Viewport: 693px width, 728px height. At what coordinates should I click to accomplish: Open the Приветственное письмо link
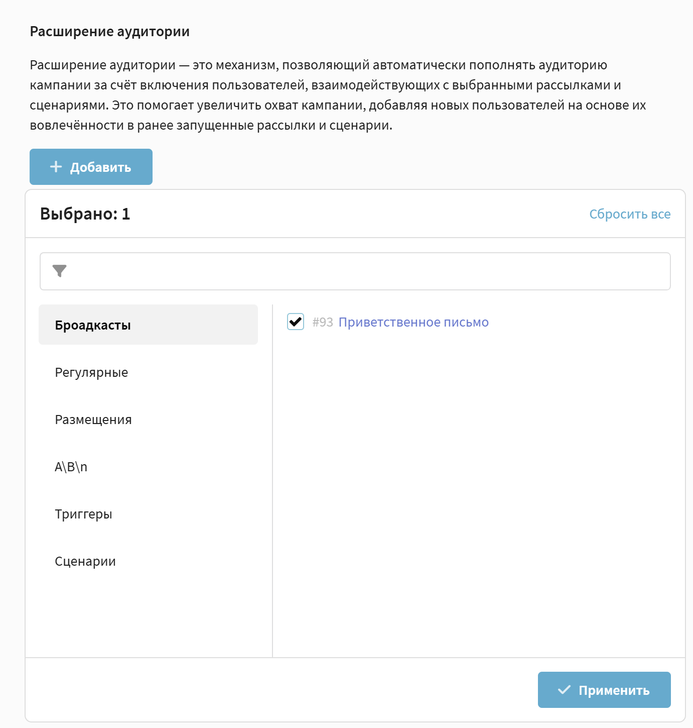413,322
